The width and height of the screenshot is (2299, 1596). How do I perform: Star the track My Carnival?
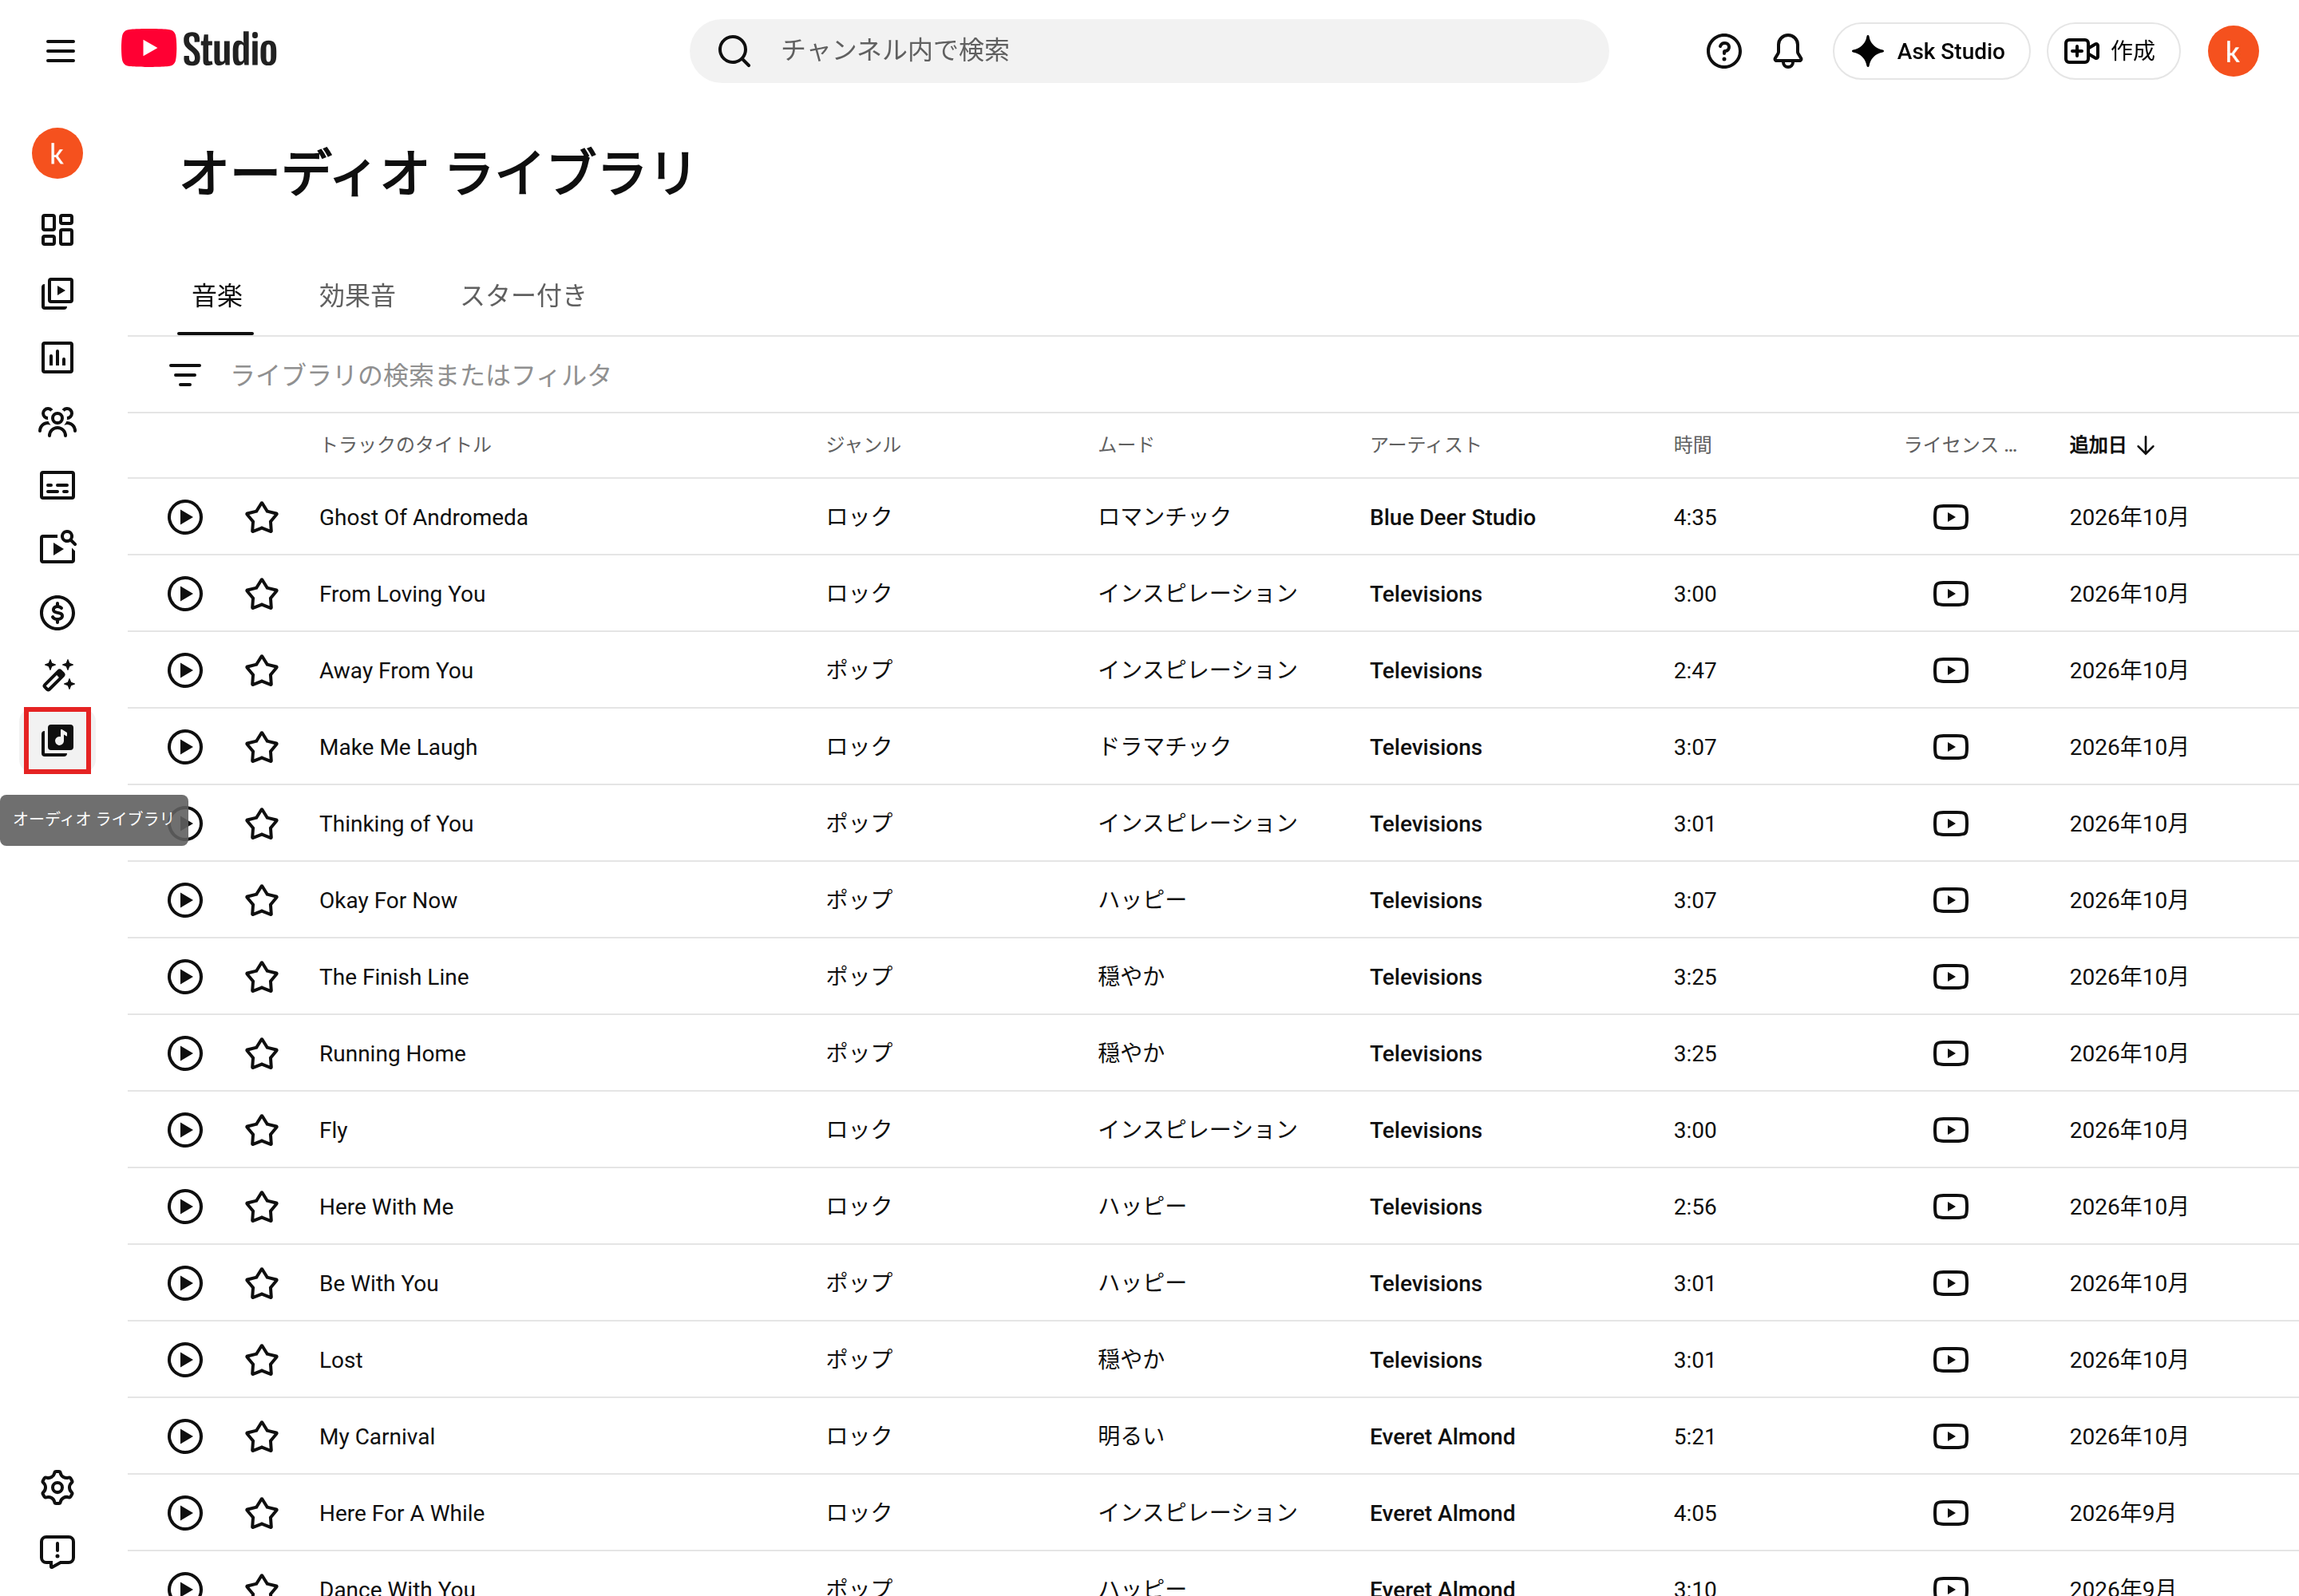[x=261, y=1437]
